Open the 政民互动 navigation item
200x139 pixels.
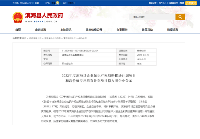[x=147, y=30]
